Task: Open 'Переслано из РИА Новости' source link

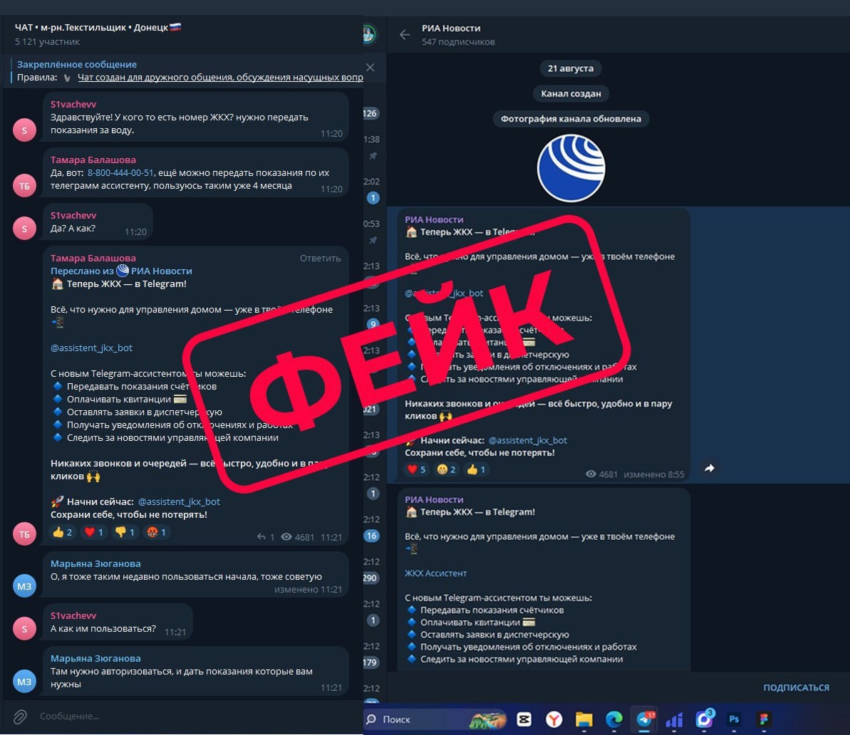Action: 121,271
